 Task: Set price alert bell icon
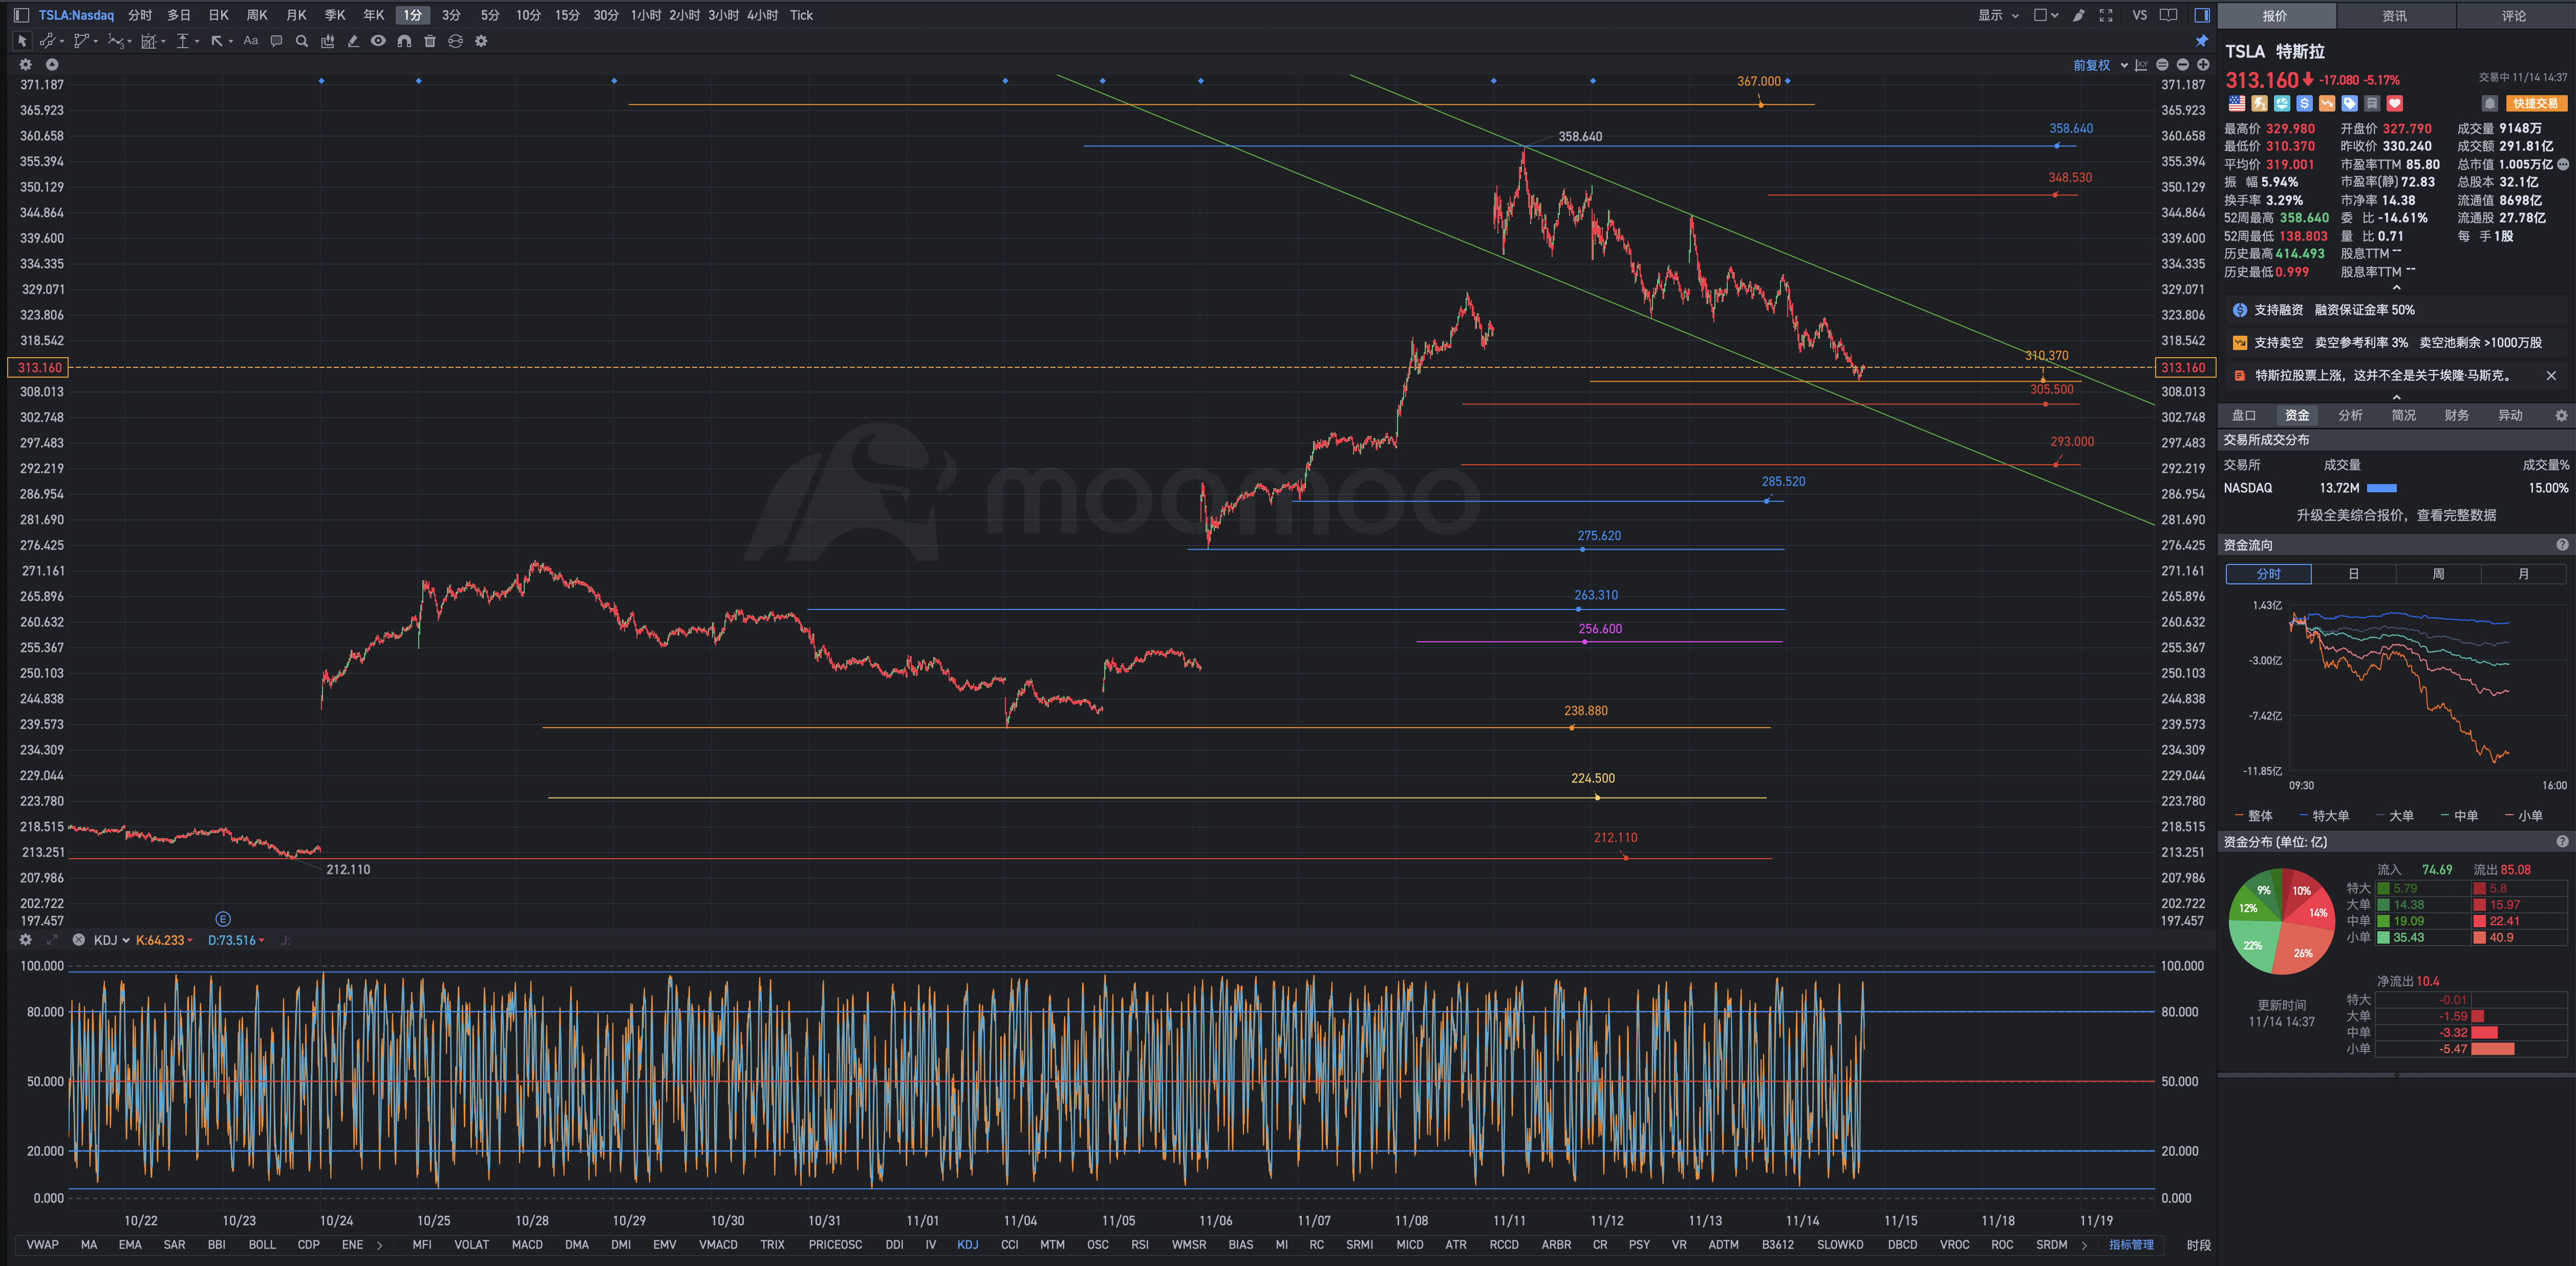[x=2489, y=103]
